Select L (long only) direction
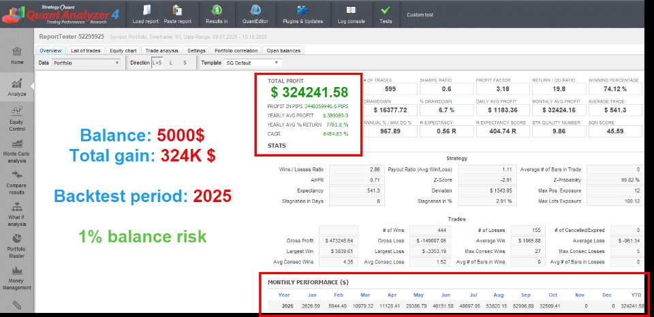Screen dimensions: 654x317 click(170, 63)
